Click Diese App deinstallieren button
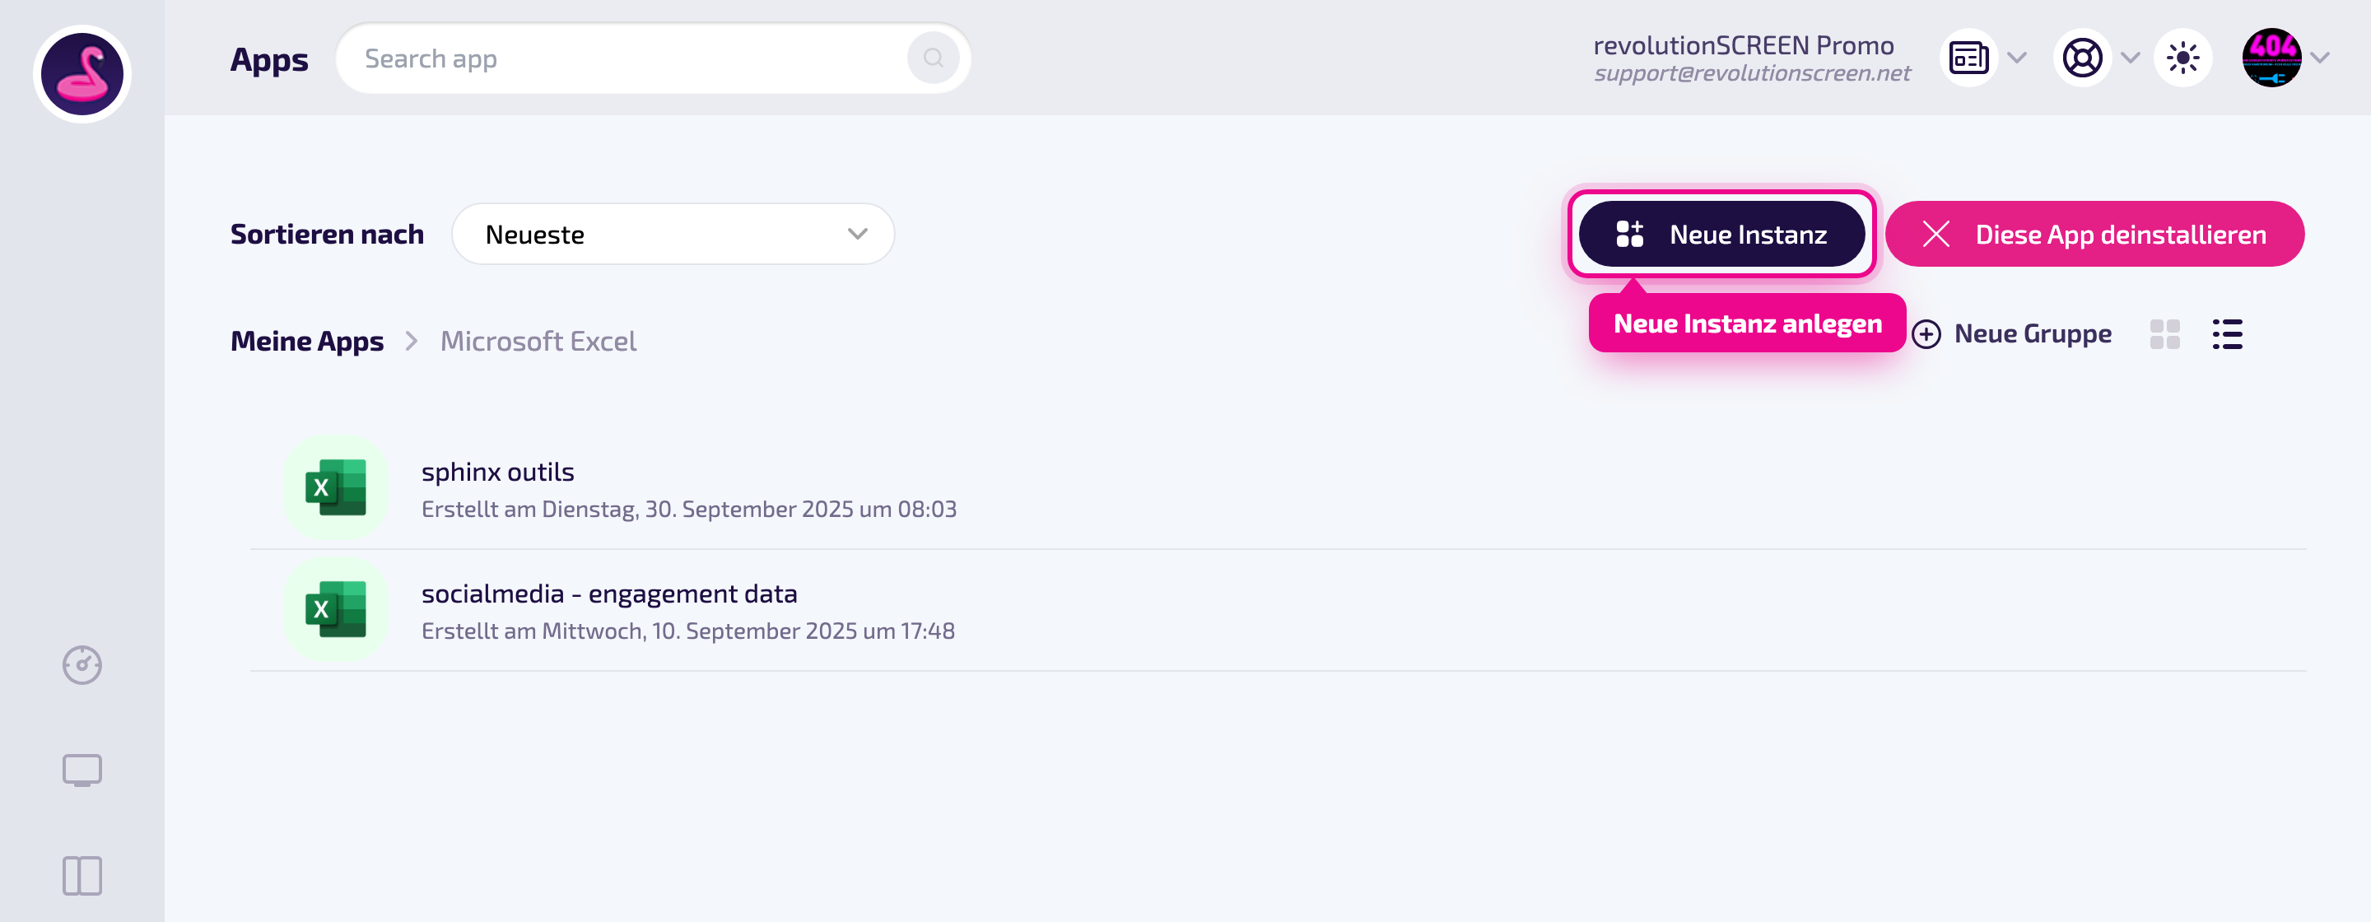This screenshot has height=922, width=2371. pyautogui.click(x=2094, y=234)
